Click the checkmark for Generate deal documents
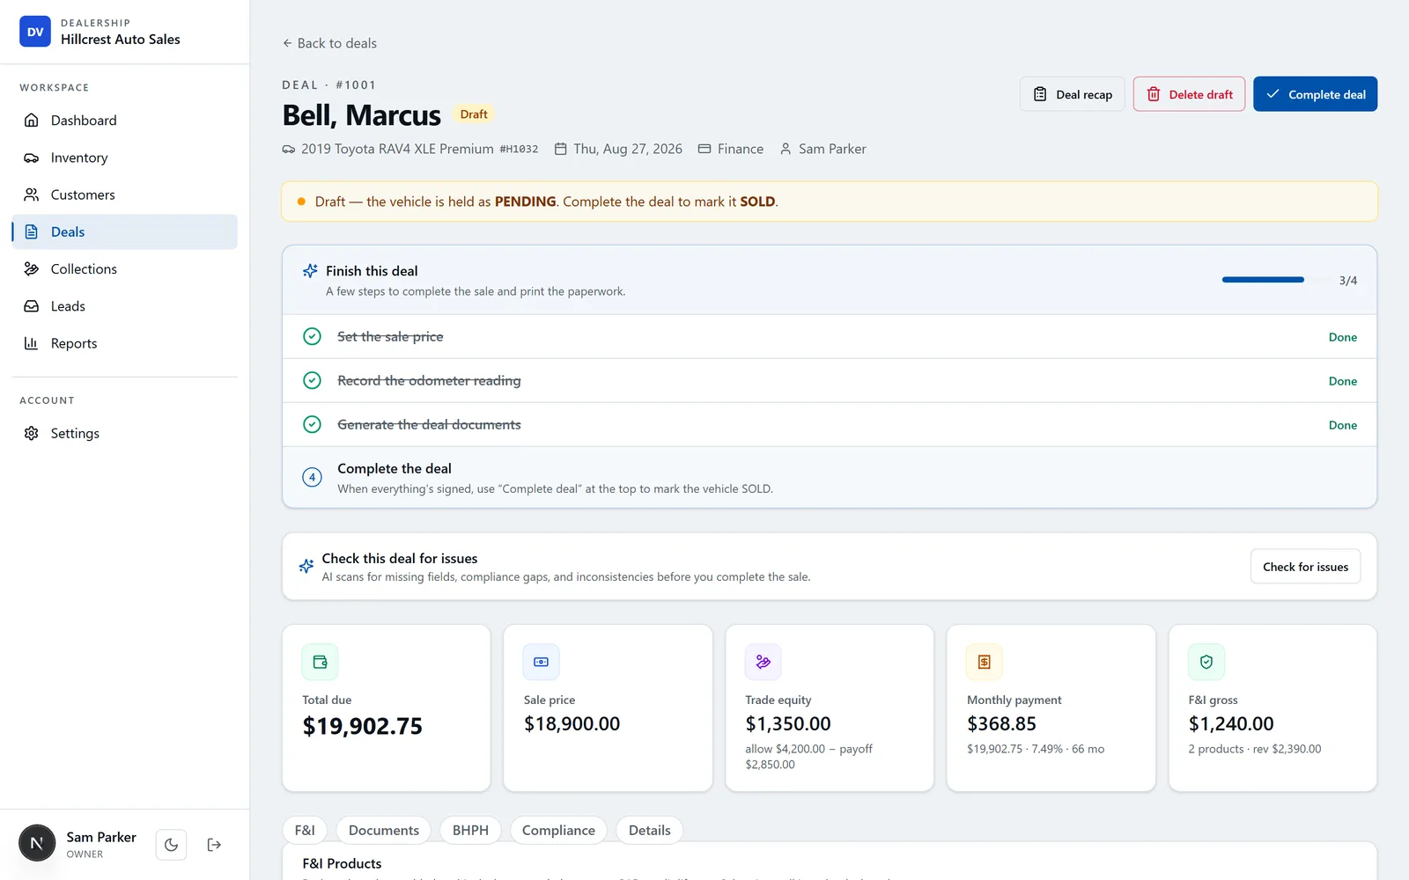This screenshot has width=1409, height=880. click(312, 424)
